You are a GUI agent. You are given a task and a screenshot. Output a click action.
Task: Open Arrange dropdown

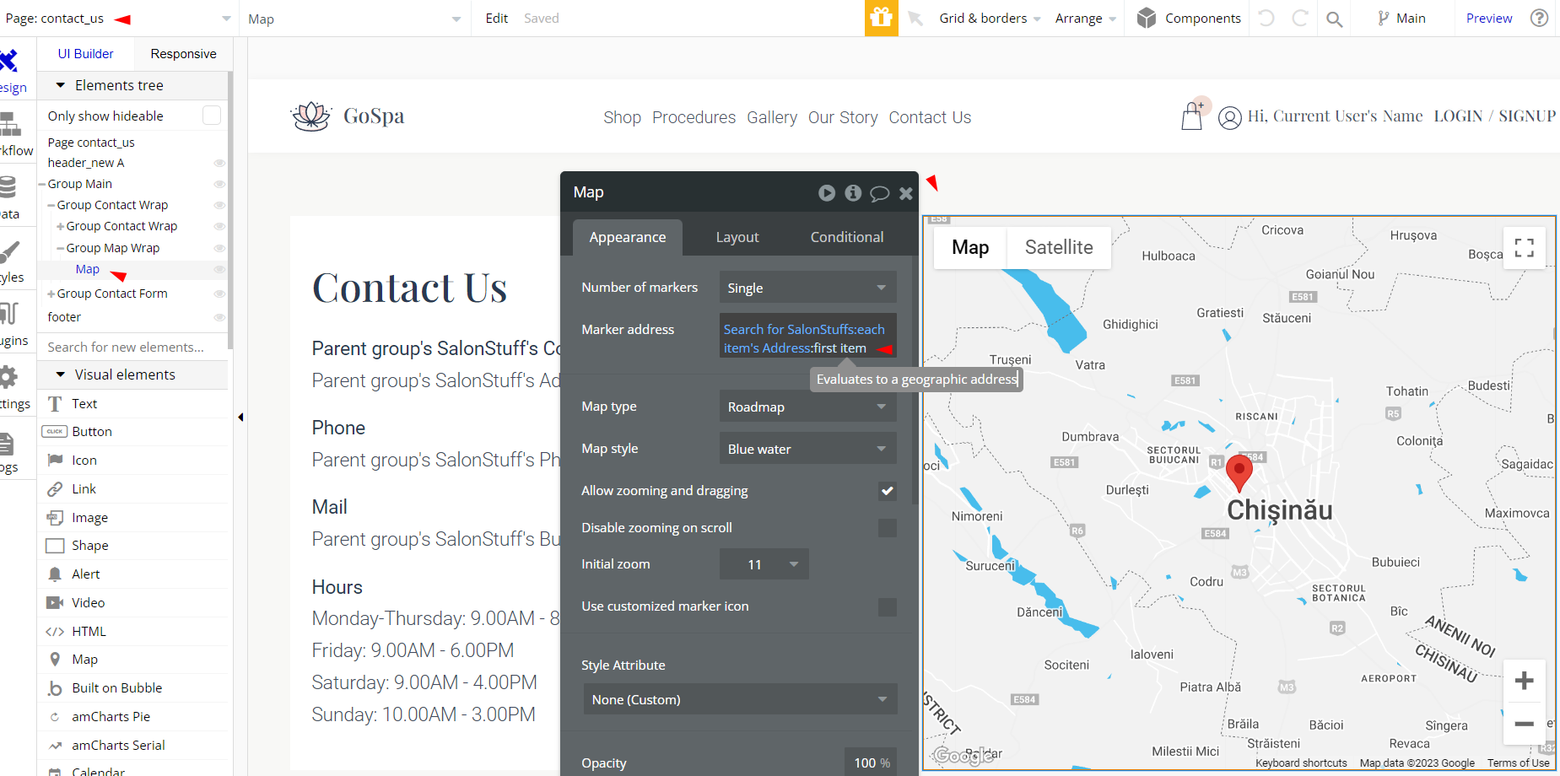point(1086,19)
